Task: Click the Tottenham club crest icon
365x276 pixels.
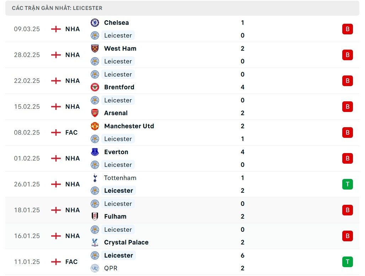Action: (95, 178)
